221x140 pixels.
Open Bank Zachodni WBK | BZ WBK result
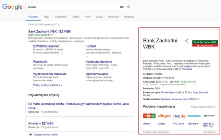(50, 31)
